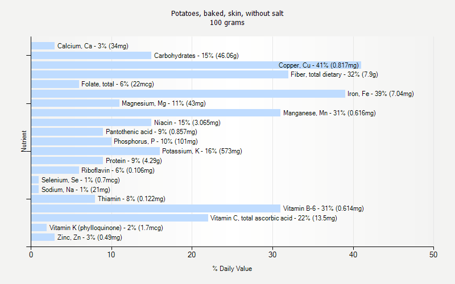The width and height of the screenshot is (455, 284).
Task: Select the 'Phosphorus, P - 10% (101mg)' label
Action: tap(156, 141)
